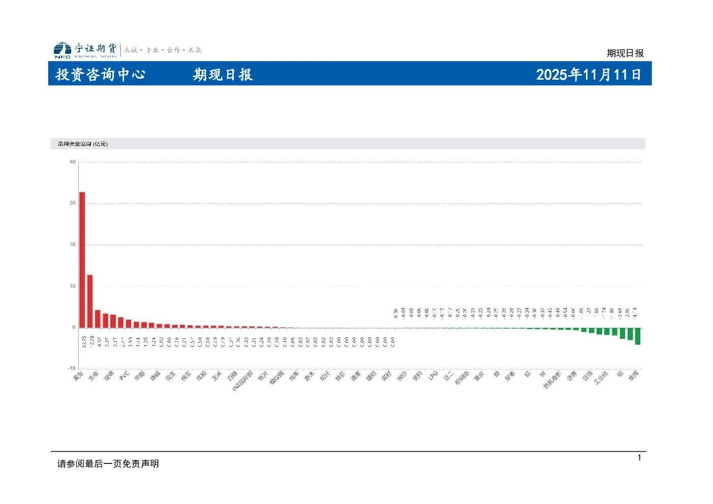Click the 期现日报 title in blue banner

(223, 75)
